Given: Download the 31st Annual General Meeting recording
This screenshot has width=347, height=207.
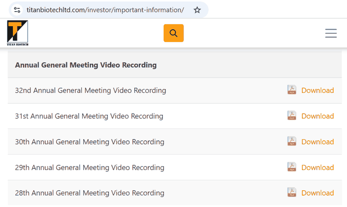Looking at the screenshot, I should pos(318,116).
